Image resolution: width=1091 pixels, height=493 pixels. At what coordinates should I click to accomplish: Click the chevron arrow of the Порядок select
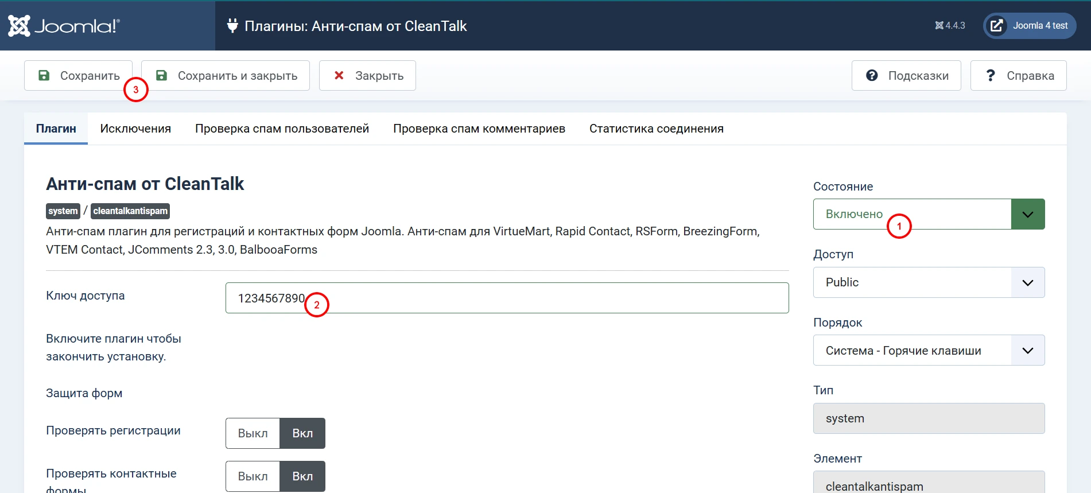(1028, 350)
